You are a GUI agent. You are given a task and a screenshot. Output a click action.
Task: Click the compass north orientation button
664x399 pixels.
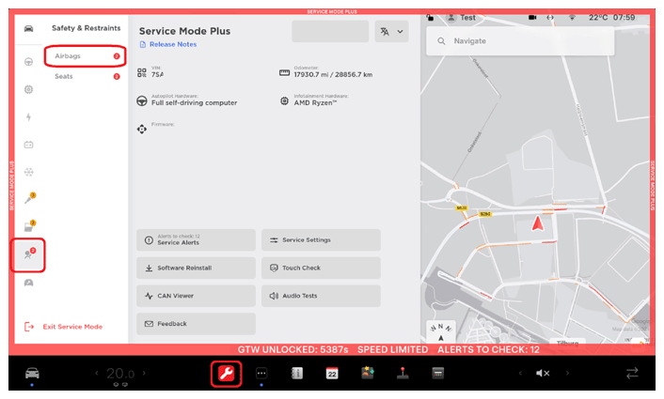tap(440, 330)
